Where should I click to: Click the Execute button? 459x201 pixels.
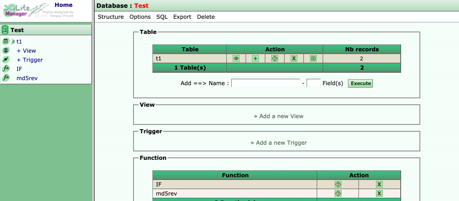(x=360, y=83)
